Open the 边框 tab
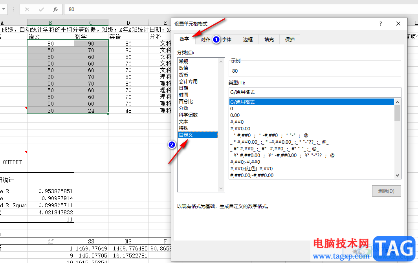418x263 pixels. click(x=247, y=39)
